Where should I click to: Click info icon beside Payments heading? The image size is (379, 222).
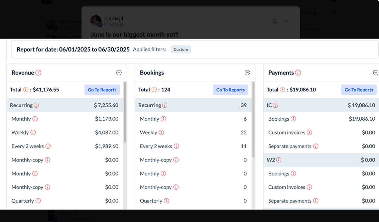click(298, 73)
